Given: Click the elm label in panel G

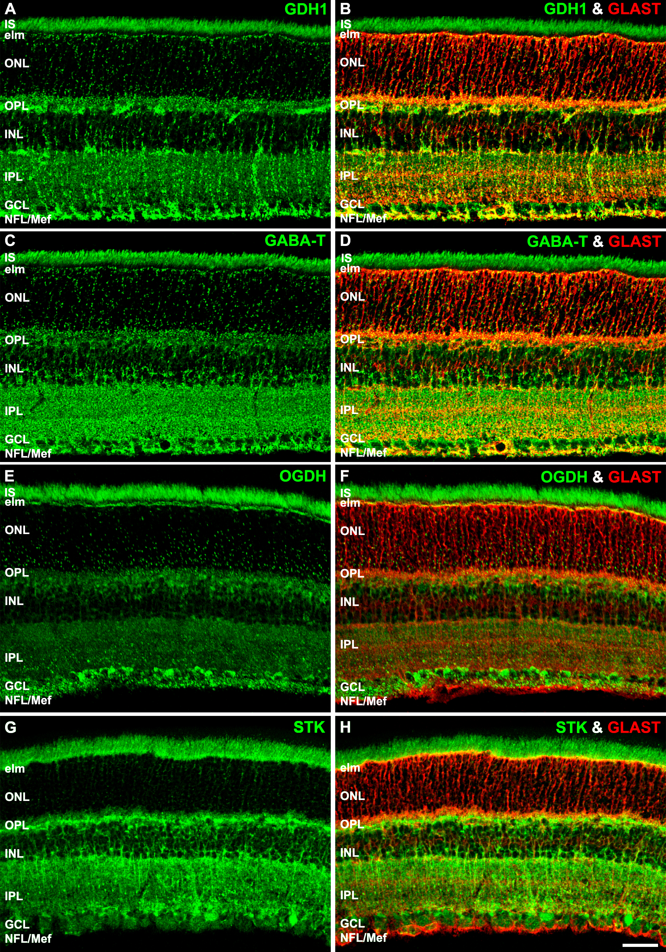Looking at the screenshot, I should point(15,769).
